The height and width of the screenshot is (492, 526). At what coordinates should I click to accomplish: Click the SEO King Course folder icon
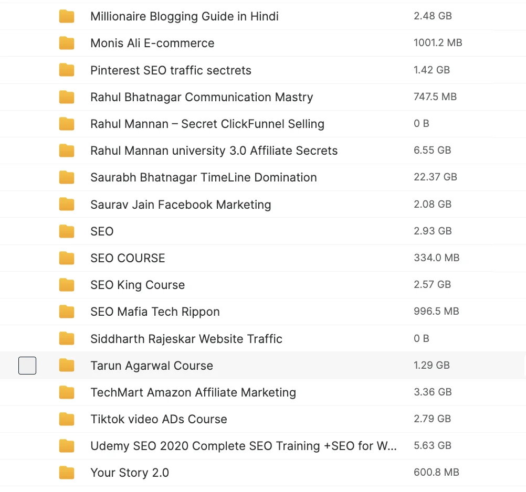coord(67,285)
